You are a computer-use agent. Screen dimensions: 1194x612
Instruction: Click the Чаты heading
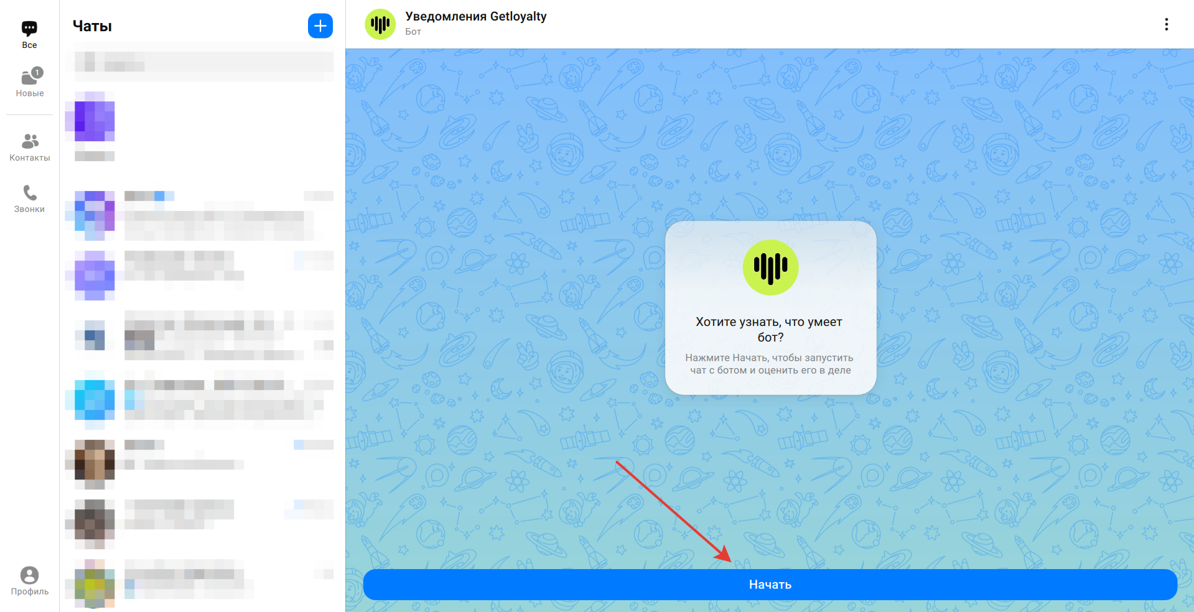coord(92,26)
